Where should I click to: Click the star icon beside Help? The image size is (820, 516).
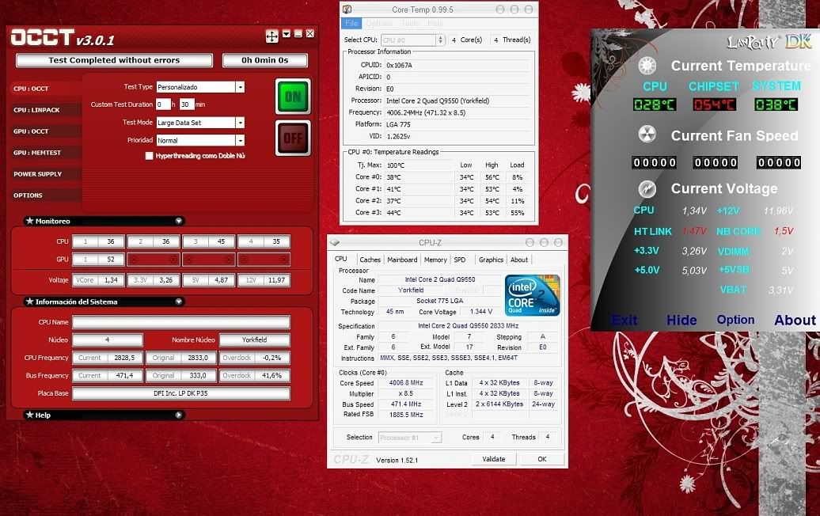pyautogui.click(x=30, y=415)
